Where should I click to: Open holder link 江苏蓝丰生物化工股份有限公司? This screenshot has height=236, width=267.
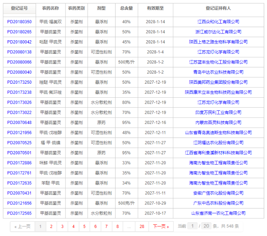218,62
